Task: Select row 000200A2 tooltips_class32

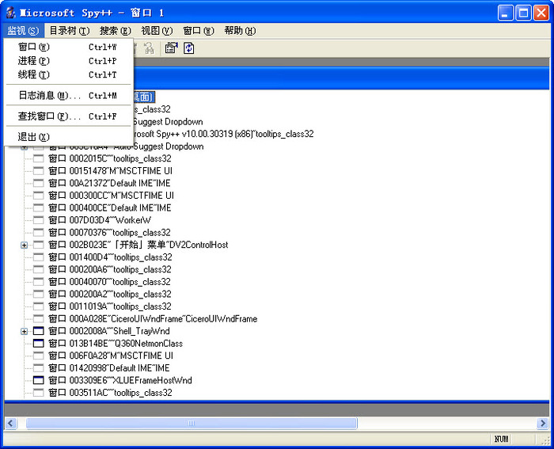Action: click(109, 294)
